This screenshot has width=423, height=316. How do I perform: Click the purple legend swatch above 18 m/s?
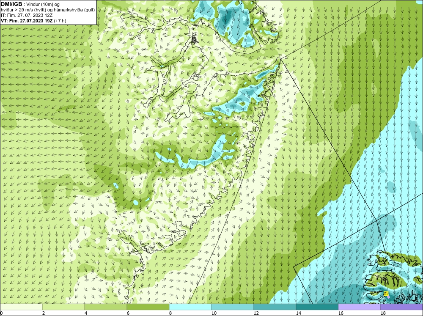[402, 307]
